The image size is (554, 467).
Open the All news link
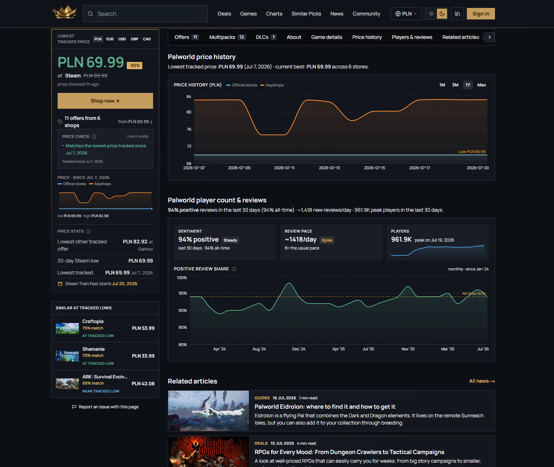click(482, 381)
